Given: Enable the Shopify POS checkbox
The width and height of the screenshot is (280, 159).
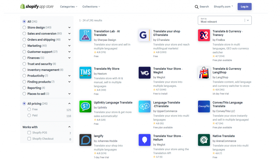Looking at the screenshot, I should point(29,133).
